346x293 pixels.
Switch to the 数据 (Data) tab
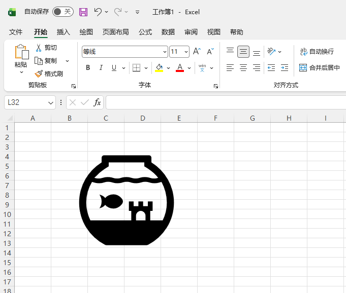(168, 32)
